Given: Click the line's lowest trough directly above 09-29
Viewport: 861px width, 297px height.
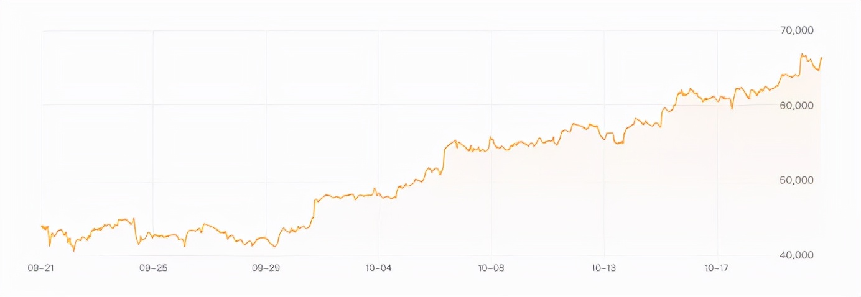Looking at the screenshot, I should tap(274, 247).
